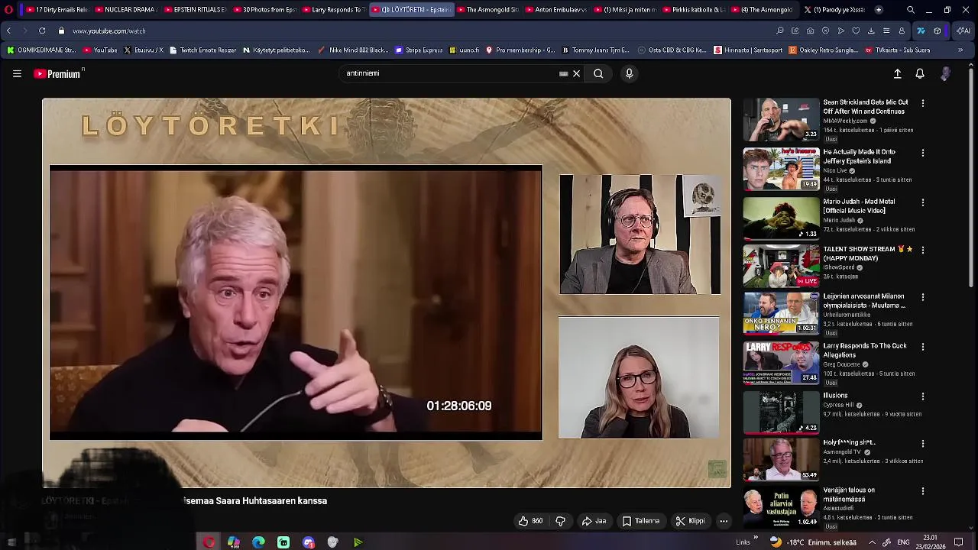The width and height of the screenshot is (978, 550).
Task: Open Opera GX from the Windows taskbar
Action: pos(209,542)
